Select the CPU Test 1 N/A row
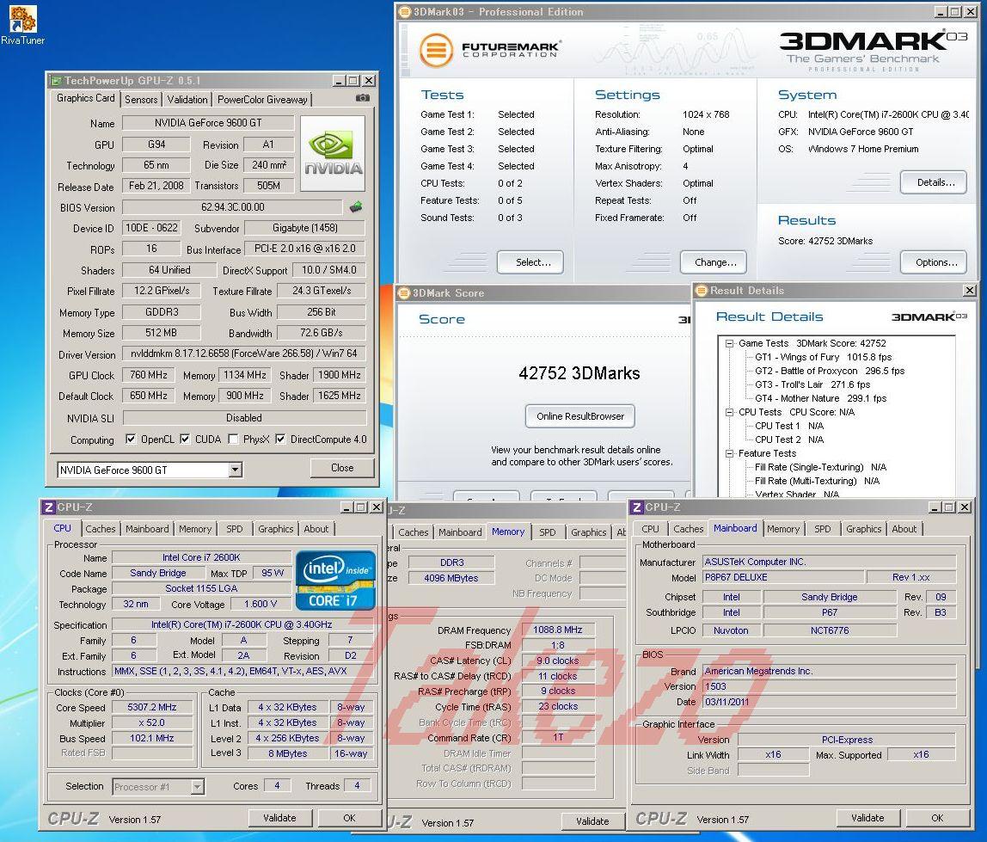Image resolution: width=987 pixels, height=842 pixels. (x=789, y=427)
